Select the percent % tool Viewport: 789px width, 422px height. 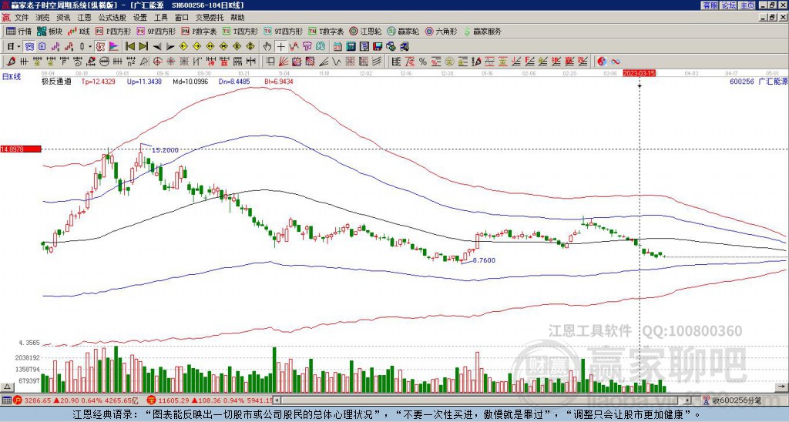(423, 62)
